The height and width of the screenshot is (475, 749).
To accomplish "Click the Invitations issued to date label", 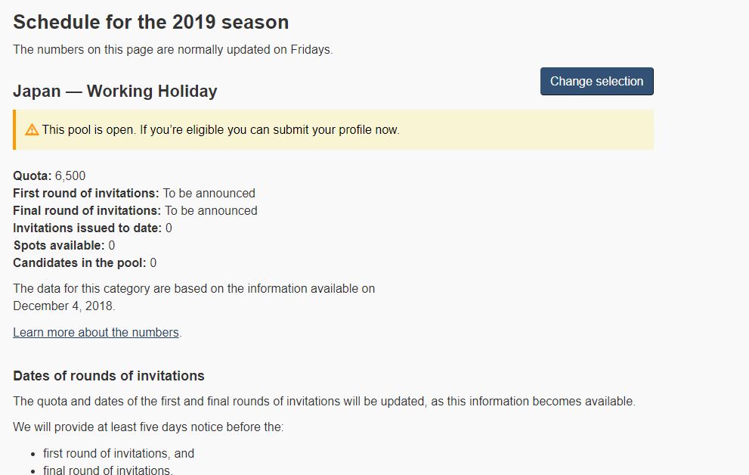I will tap(88, 228).
